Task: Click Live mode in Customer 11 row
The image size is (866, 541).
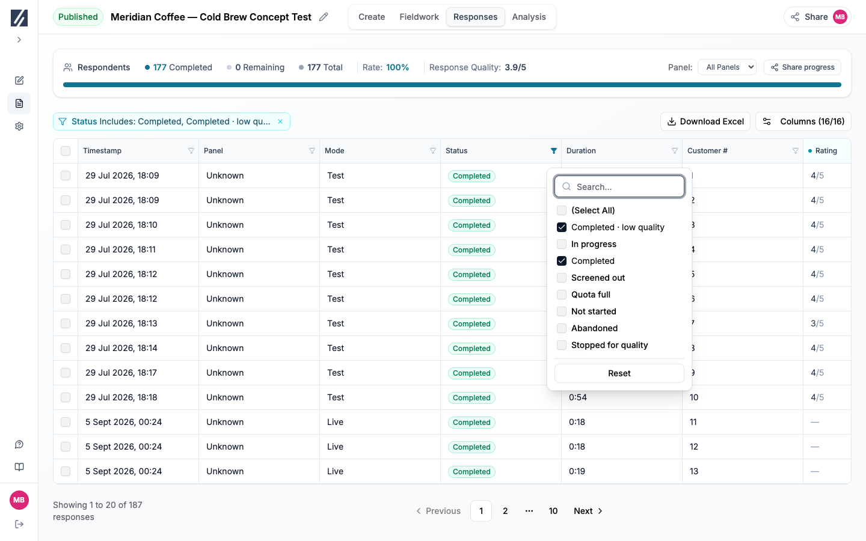Action: click(336, 422)
